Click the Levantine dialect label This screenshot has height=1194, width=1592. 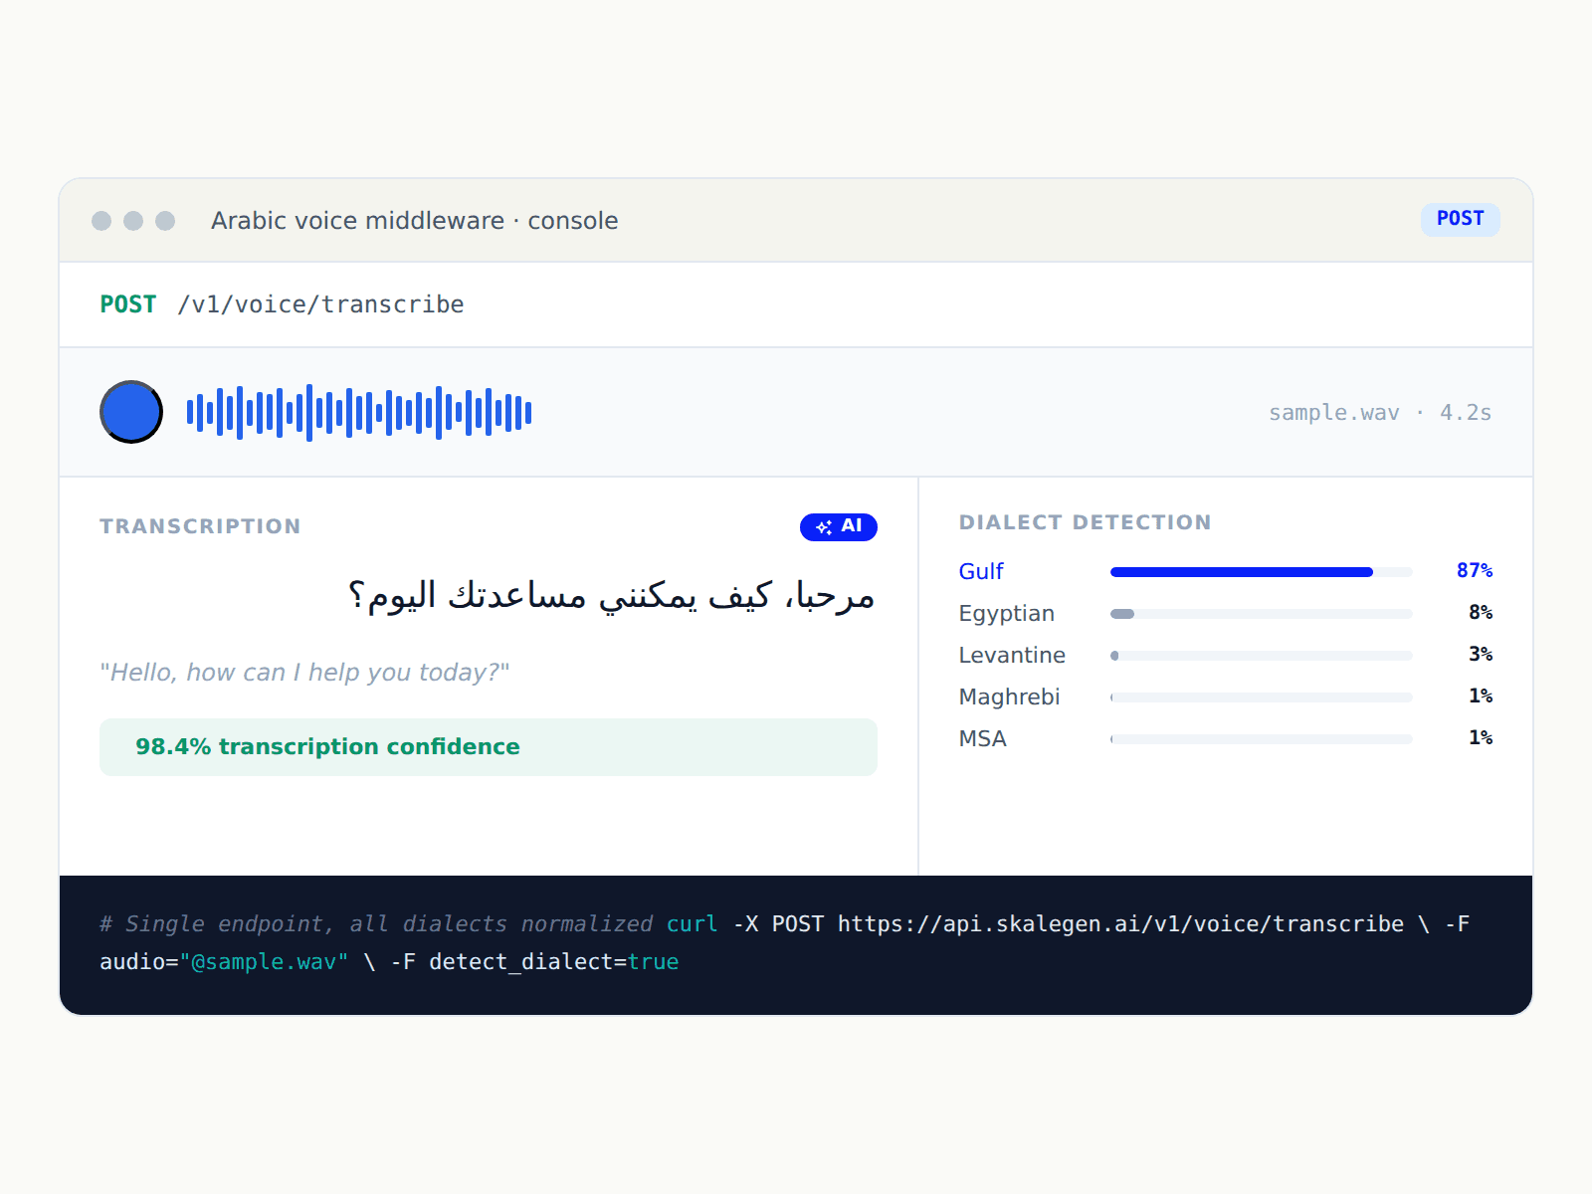[1012, 655]
